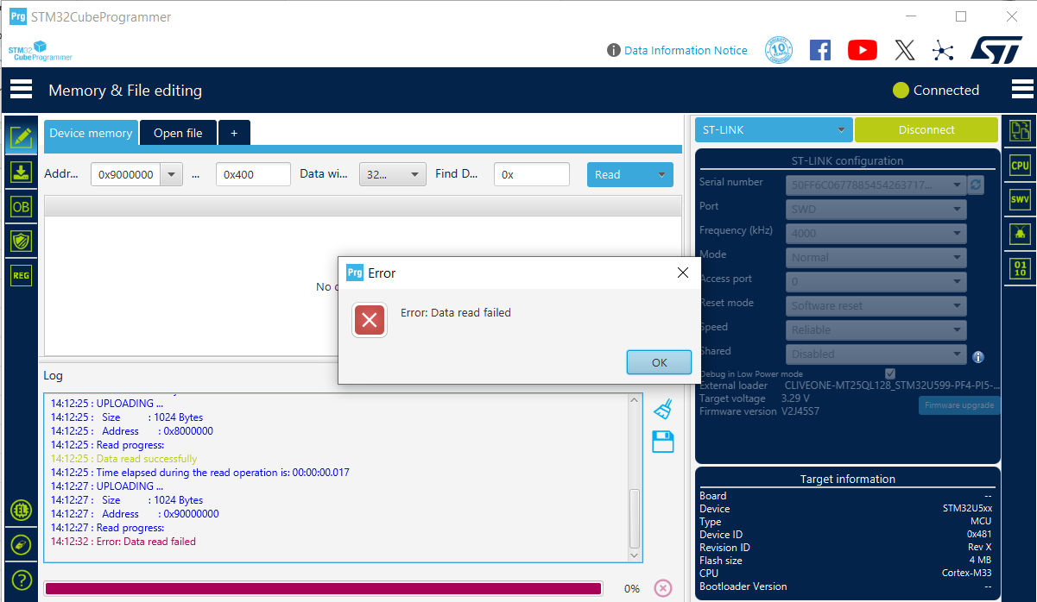Open the REG register viewer

[21, 274]
